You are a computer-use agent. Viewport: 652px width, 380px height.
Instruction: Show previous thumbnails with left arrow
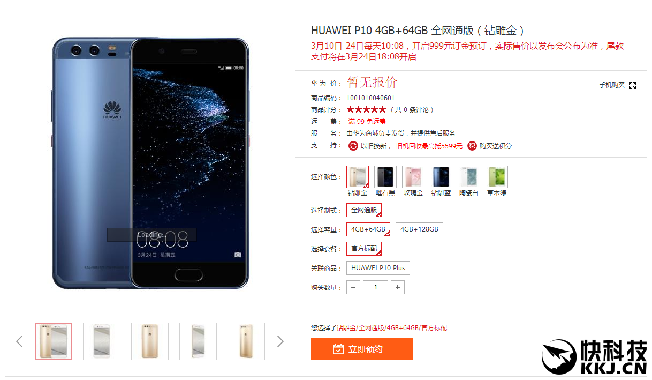coord(20,341)
